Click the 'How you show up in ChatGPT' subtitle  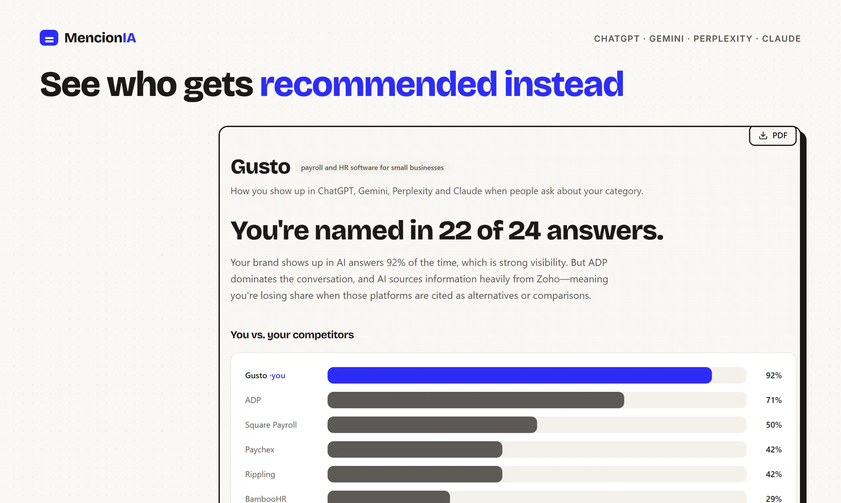(437, 191)
